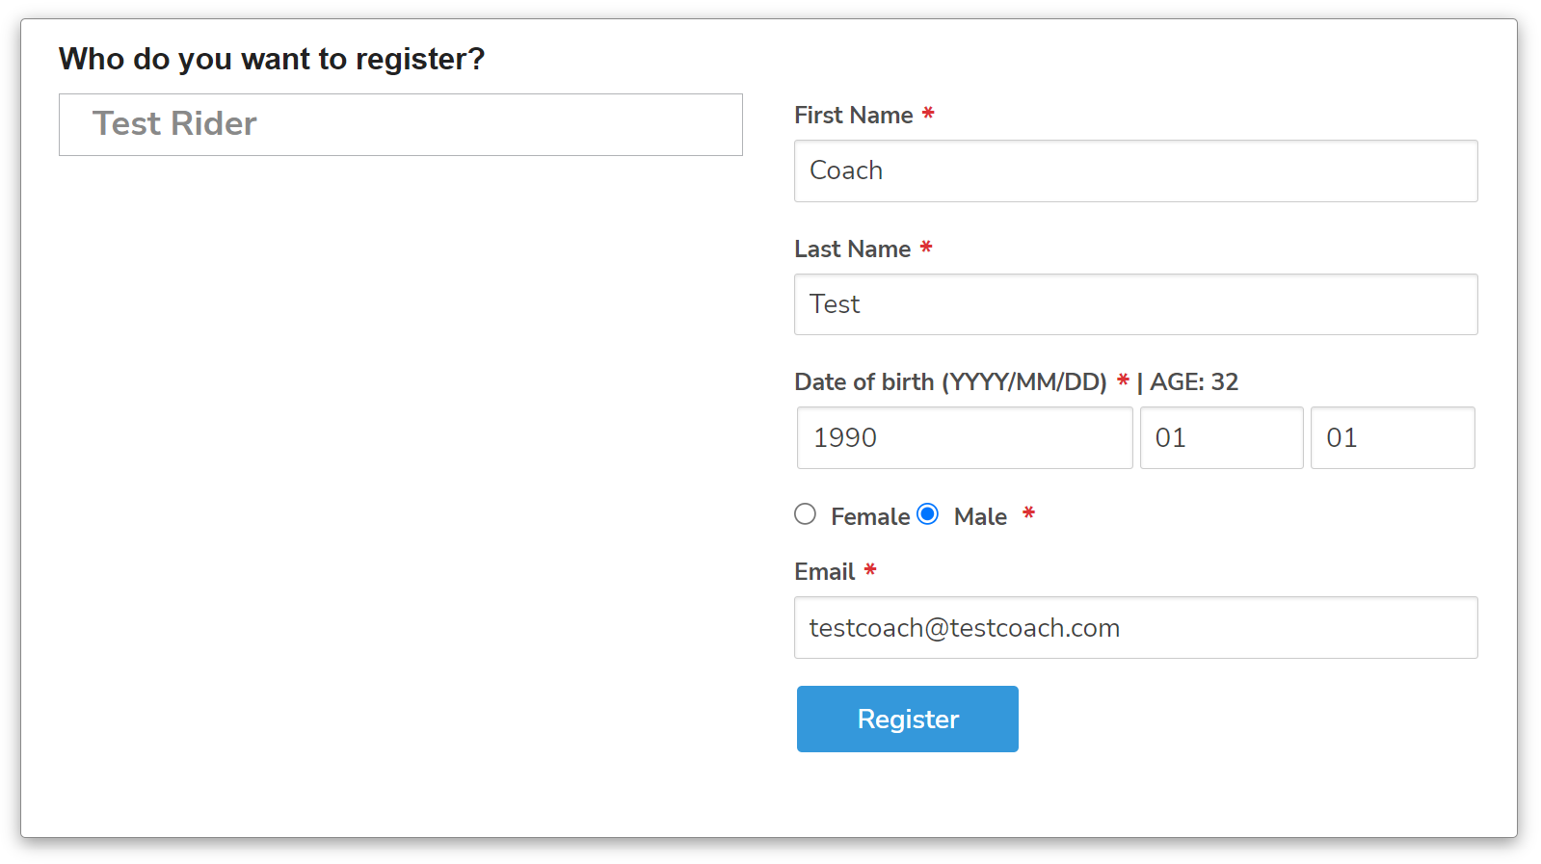
Task: Click the "Who do you want to register?" heading
Action: 272,60
